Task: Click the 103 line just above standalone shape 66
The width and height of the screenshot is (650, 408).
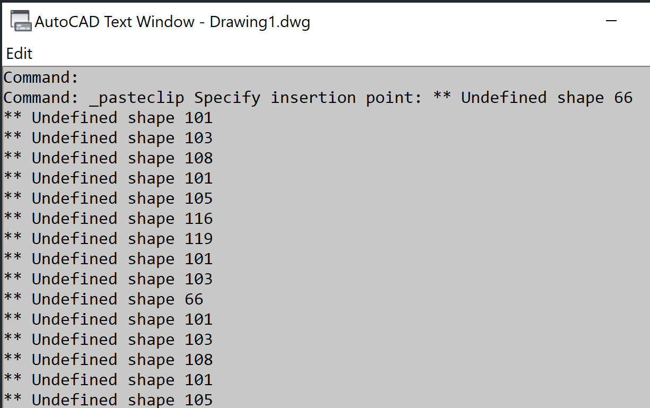Action: [108, 279]
